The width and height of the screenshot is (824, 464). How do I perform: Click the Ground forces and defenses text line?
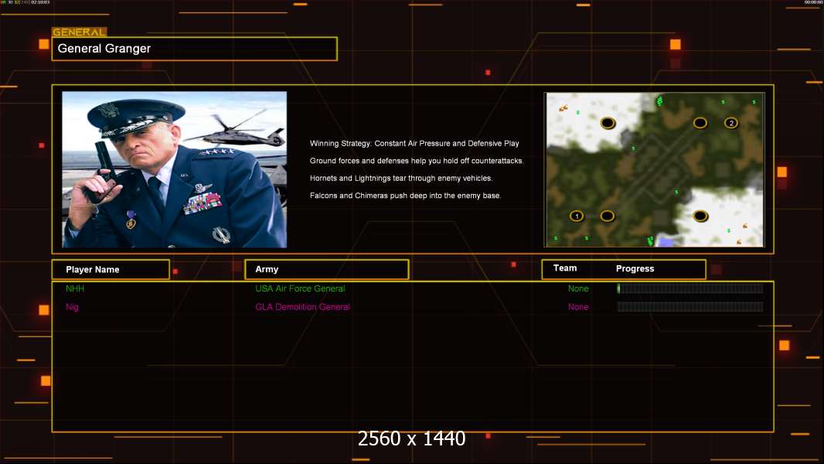tap(417, 161)
